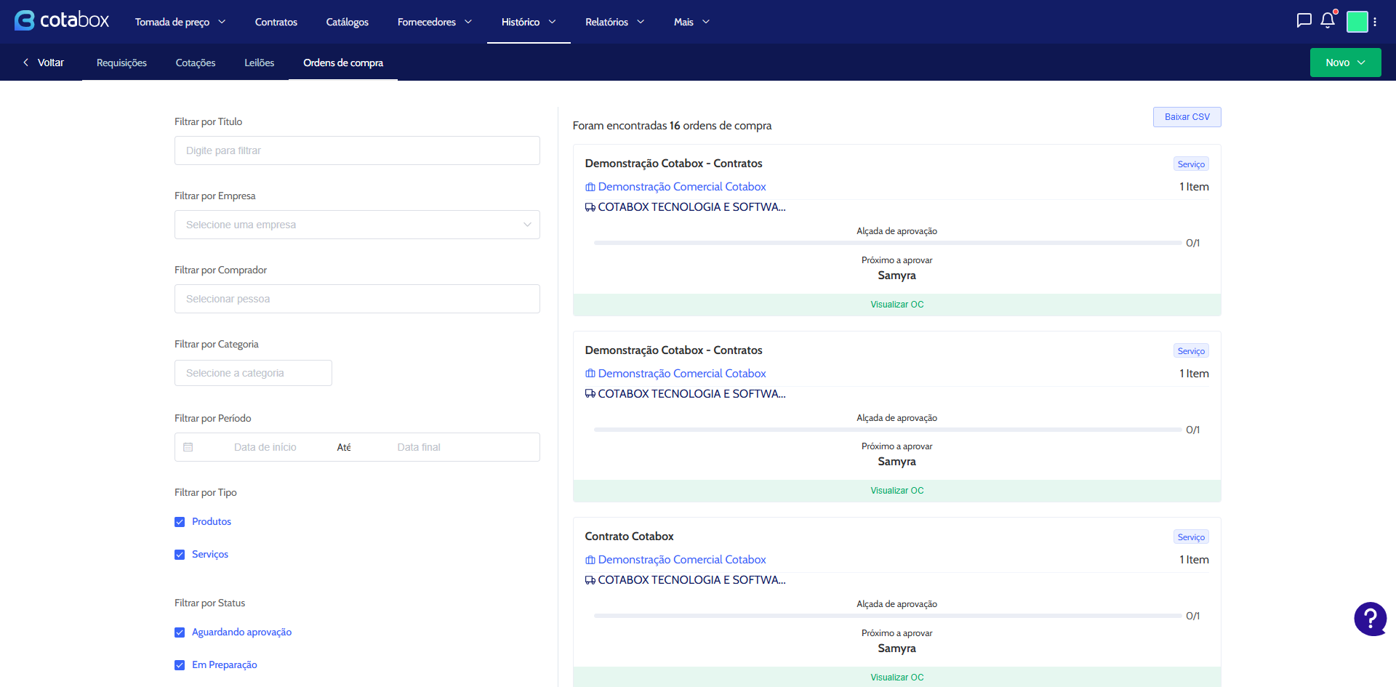Toggle the Serviços type checkbox
This screenshot has width=1396, height=687.
pos(180,555)
